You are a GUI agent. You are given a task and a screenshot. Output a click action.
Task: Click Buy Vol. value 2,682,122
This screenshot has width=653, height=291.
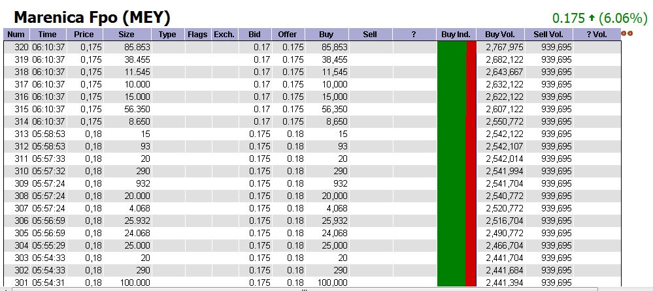[x=505, y=59]
